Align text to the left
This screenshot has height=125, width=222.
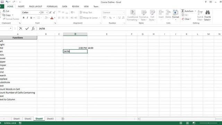(x=59, y=18)
